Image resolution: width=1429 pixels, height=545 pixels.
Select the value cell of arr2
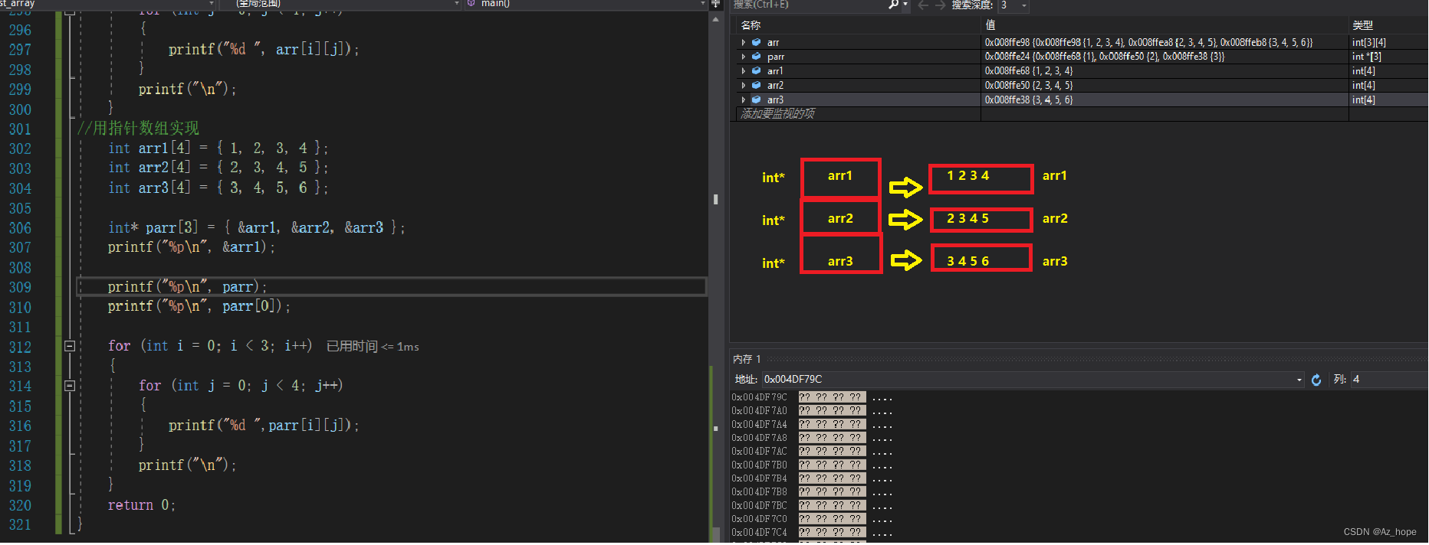pos(1165,86)
